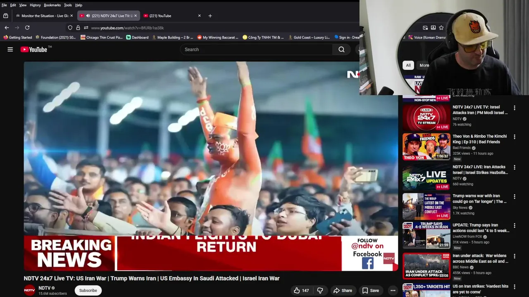Viewport: 529px width, 297px height.
Task: Open the YouTube guide hamburger menu
Action: coord(10,49)
